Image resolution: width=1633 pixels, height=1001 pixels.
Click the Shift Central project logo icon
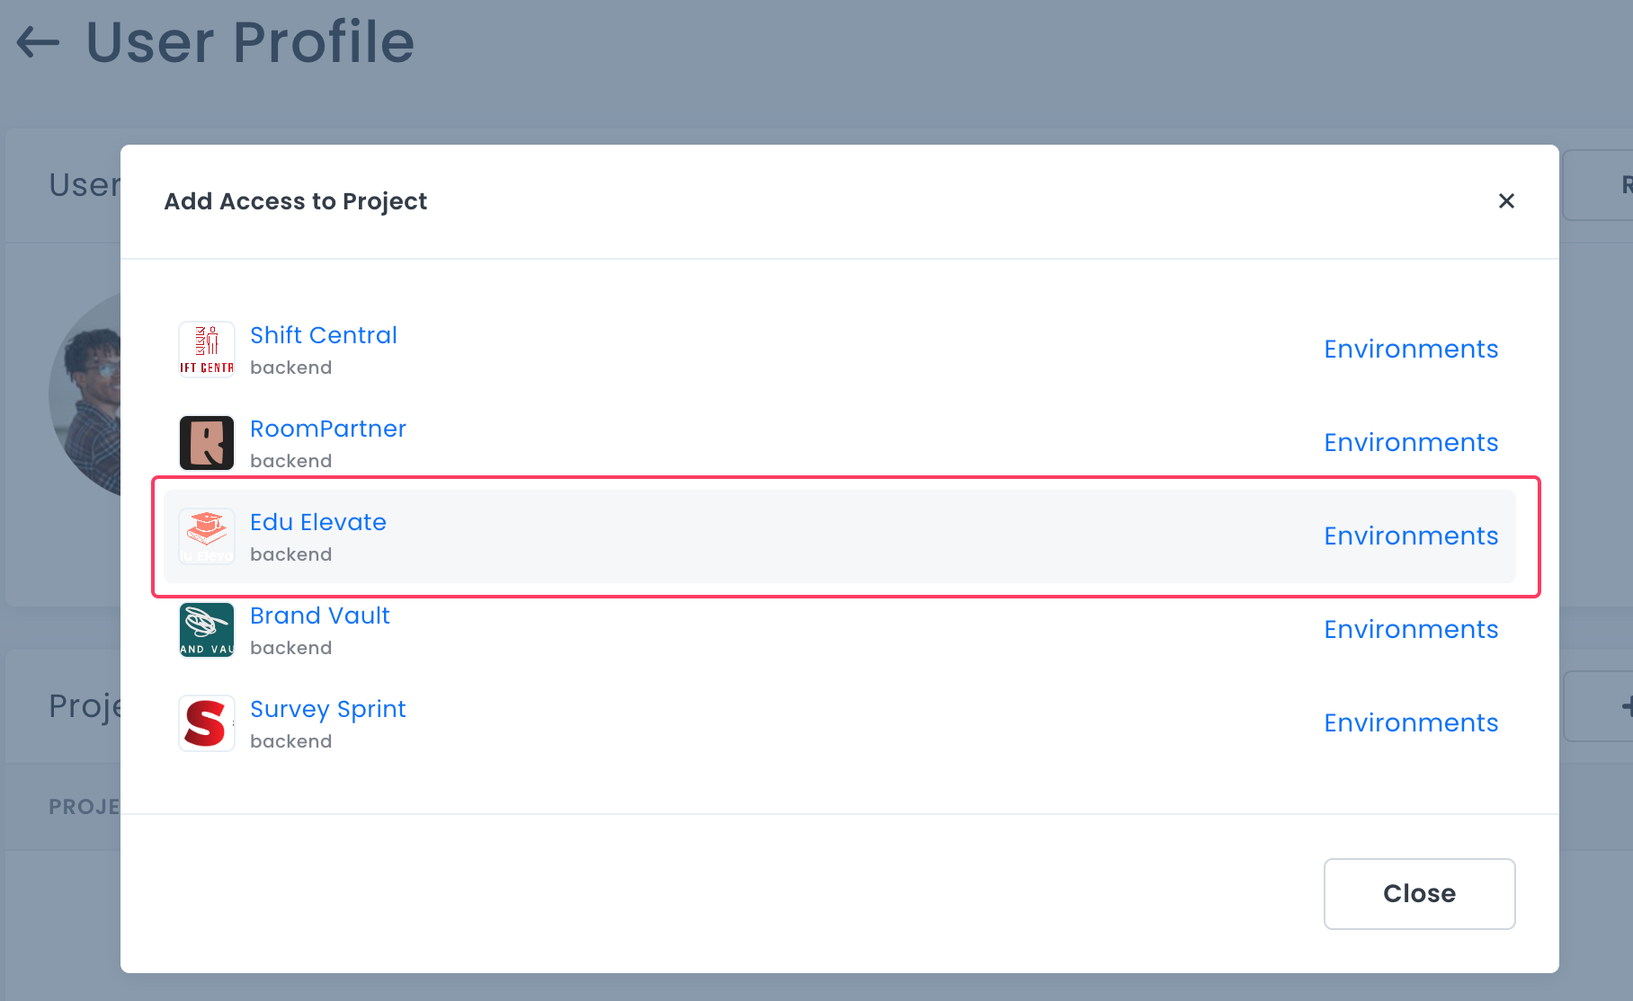(x=207, y=350)
